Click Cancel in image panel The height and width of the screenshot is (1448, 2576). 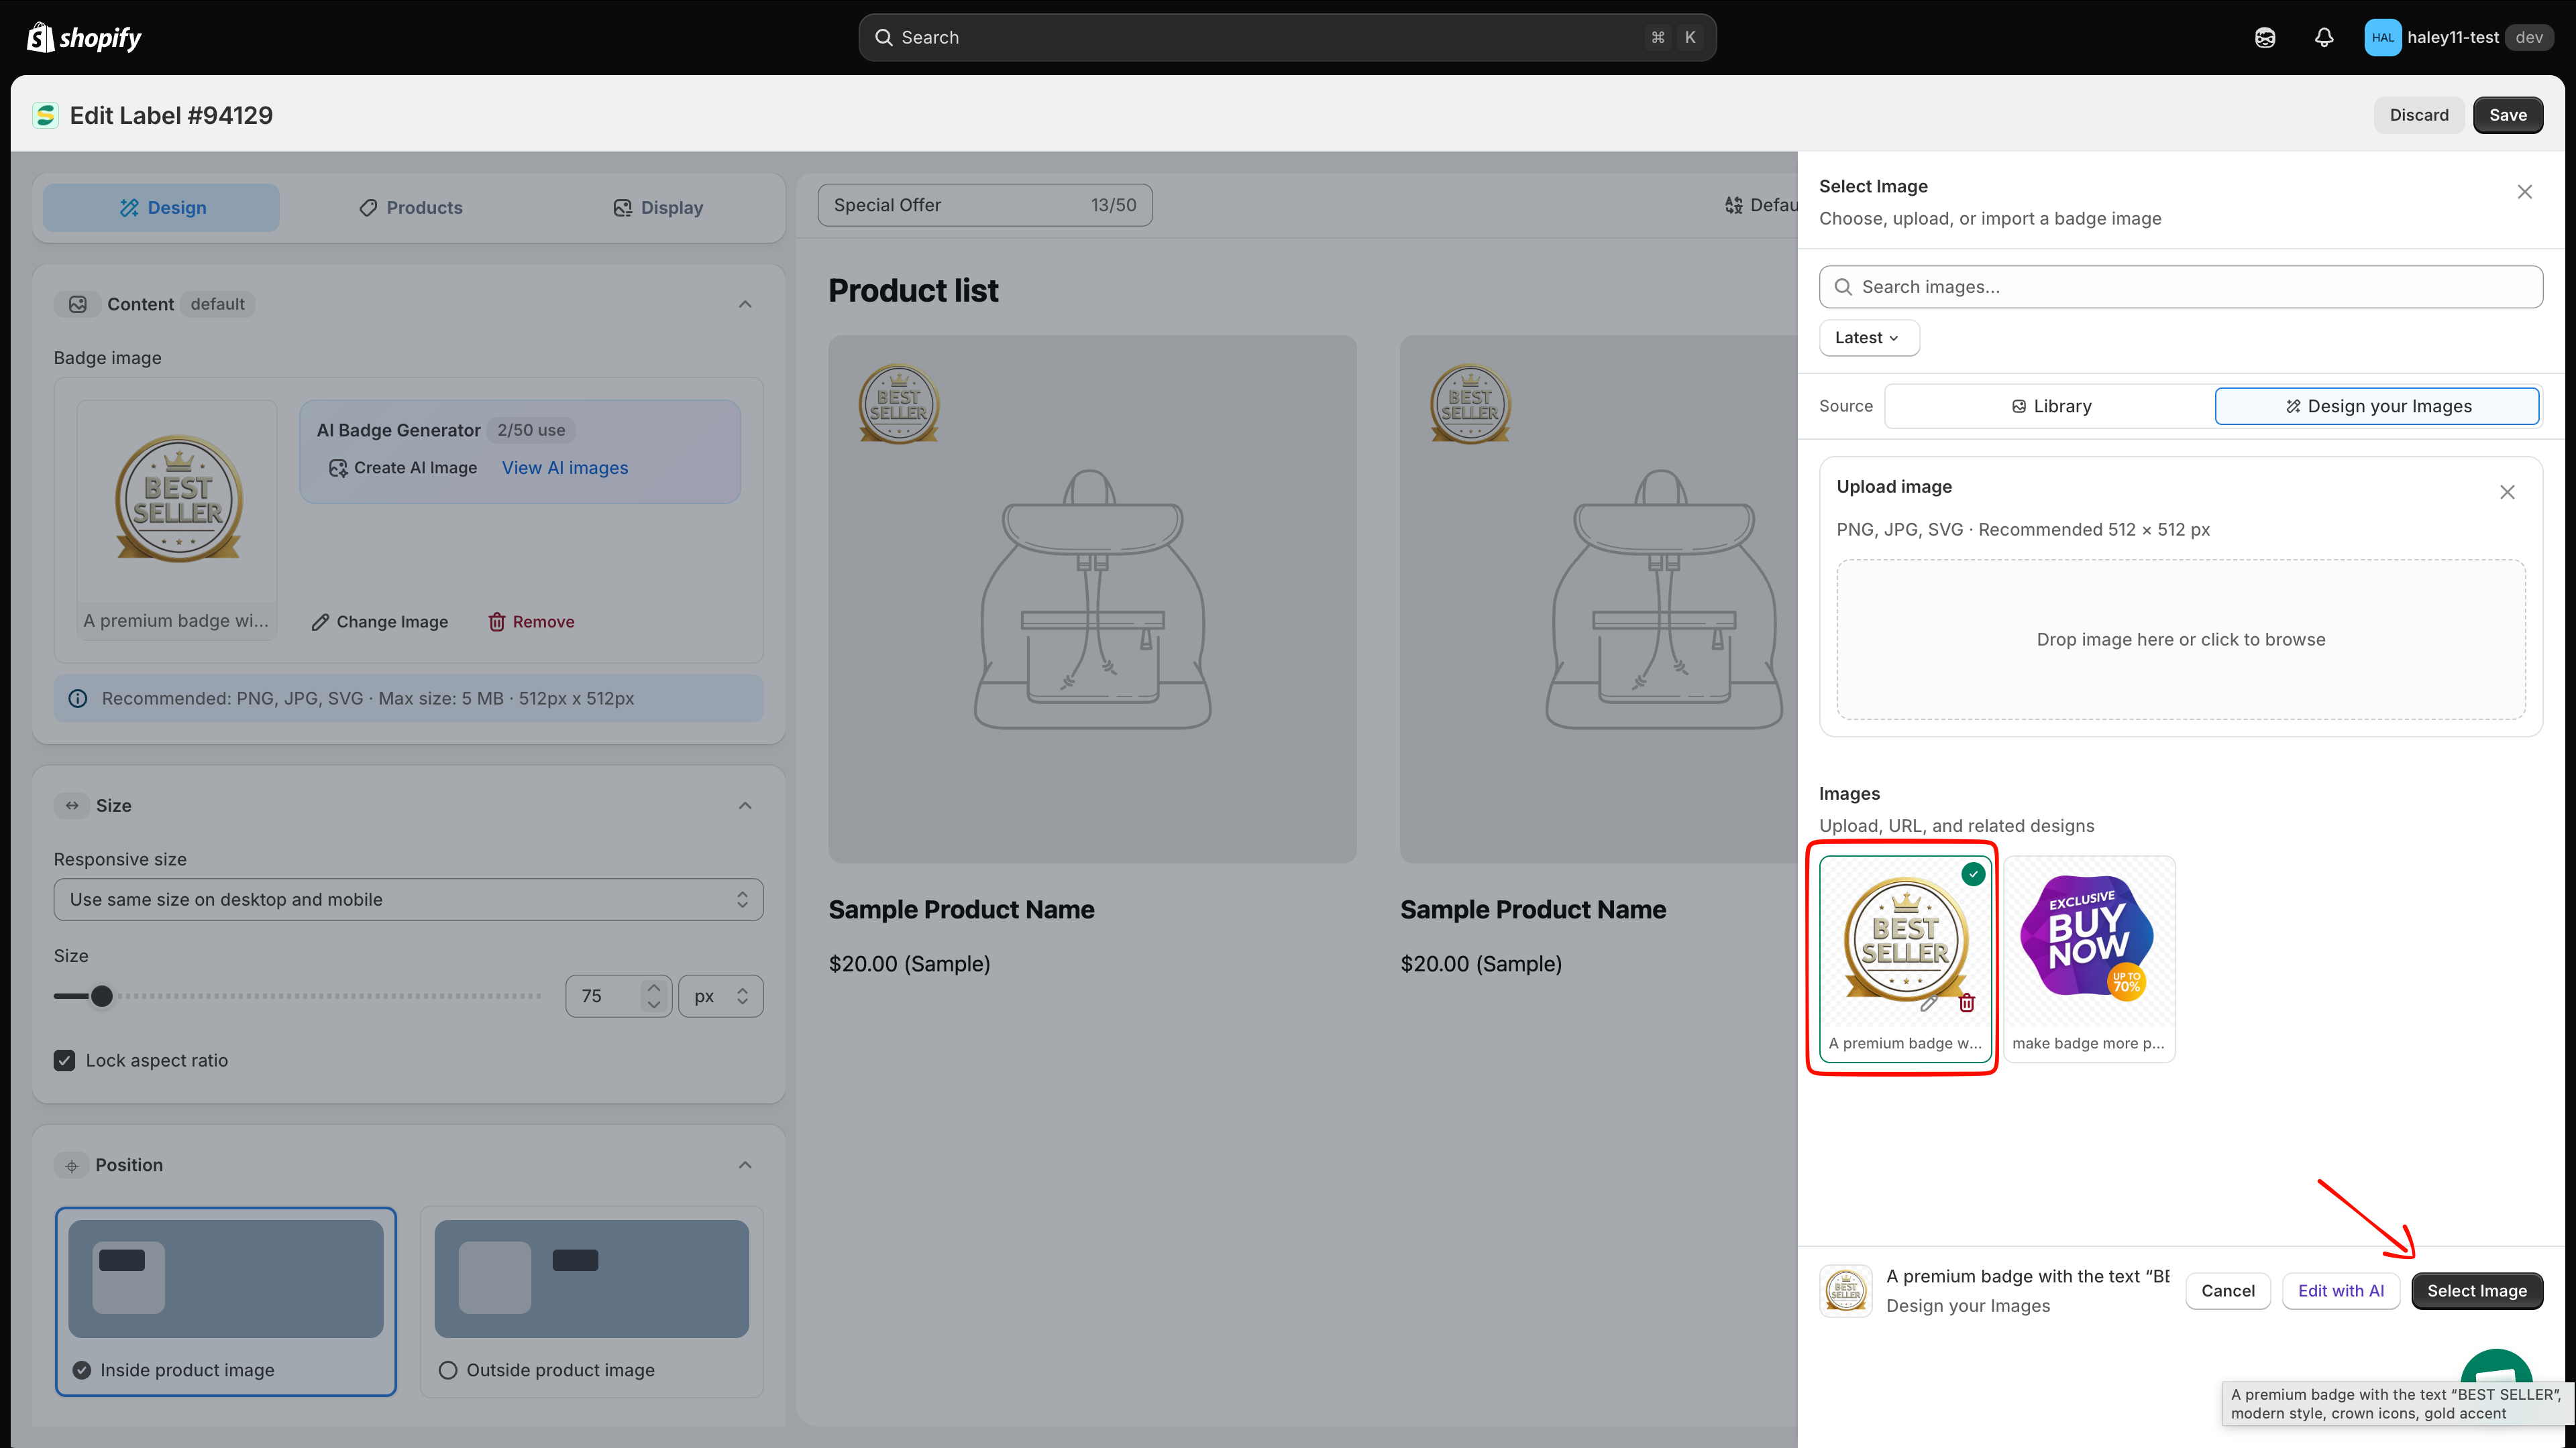2227,1291
